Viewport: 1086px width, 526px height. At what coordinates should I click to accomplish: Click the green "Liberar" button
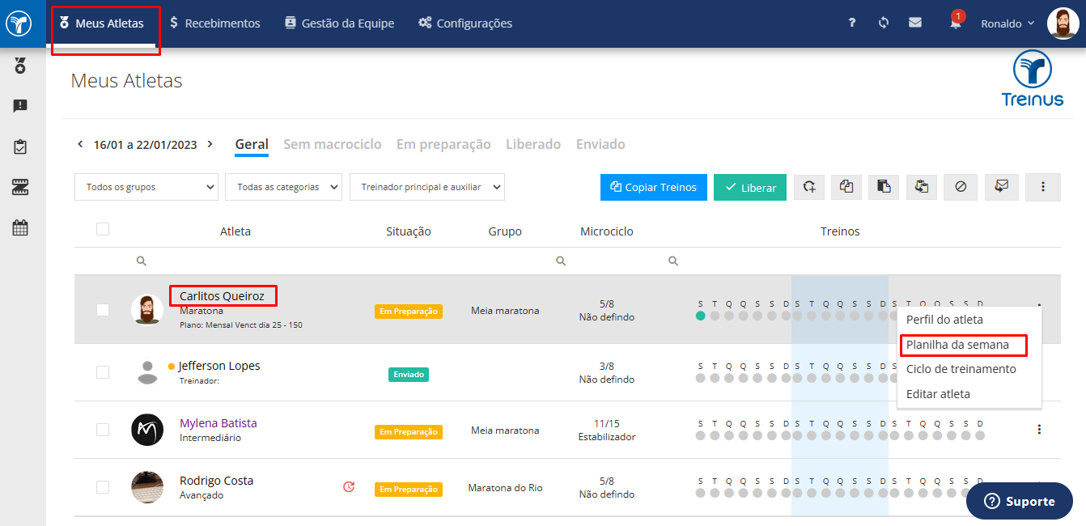pos(750,187)
